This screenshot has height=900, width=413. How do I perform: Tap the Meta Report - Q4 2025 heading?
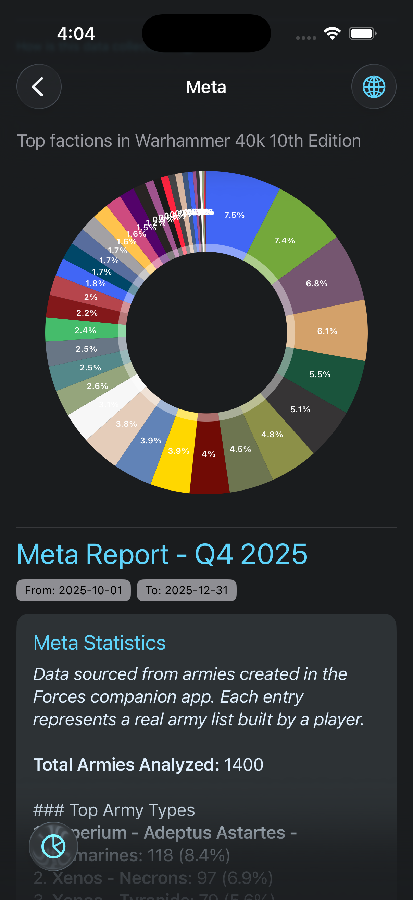pos(162,554)
